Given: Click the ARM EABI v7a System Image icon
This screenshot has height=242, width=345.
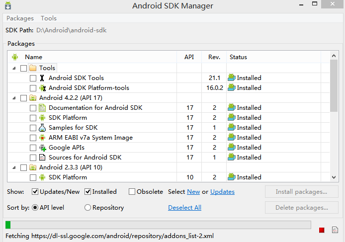Looking at the screenshot, I should [42, 138].
